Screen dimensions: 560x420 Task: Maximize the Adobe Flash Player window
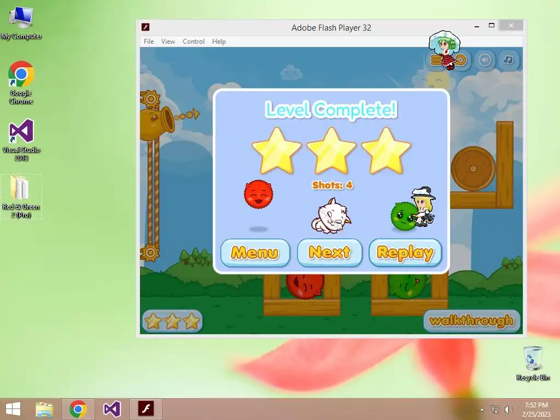tap(492, 26)
